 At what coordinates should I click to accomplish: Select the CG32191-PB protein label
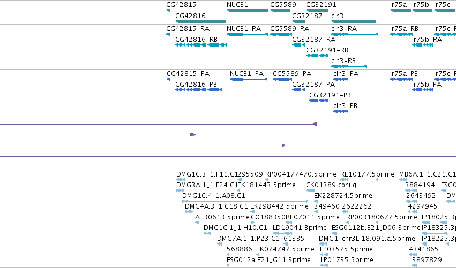point(330,95)
